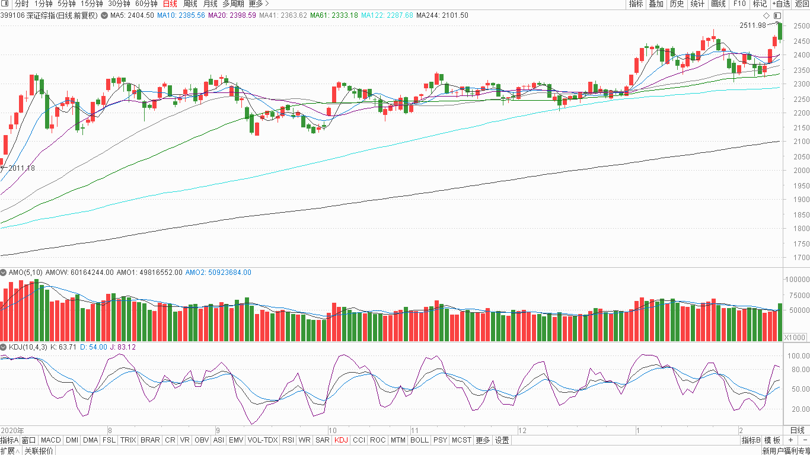Image resolution: width=810 pixels, height=455 pixels.
Task: Click the 新用户福利专享 promotion link
Action: click(786, 451)
